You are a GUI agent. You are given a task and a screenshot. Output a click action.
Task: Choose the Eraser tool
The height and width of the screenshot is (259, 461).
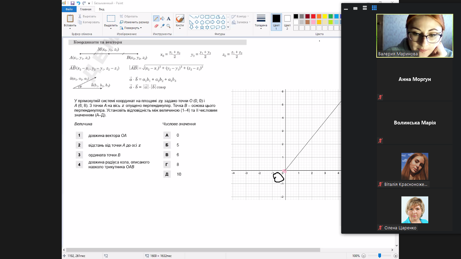click(156, 26)
